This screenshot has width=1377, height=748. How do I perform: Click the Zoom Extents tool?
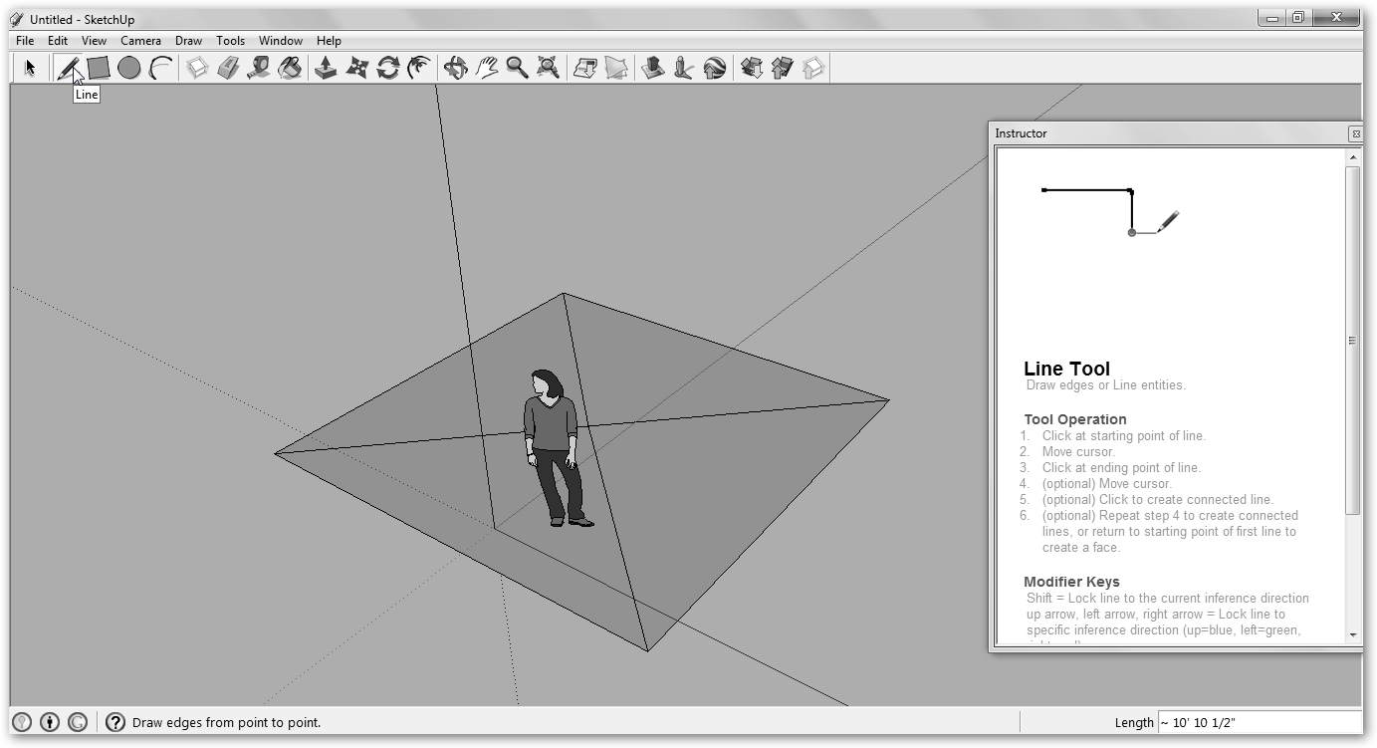tap(548, 68)
